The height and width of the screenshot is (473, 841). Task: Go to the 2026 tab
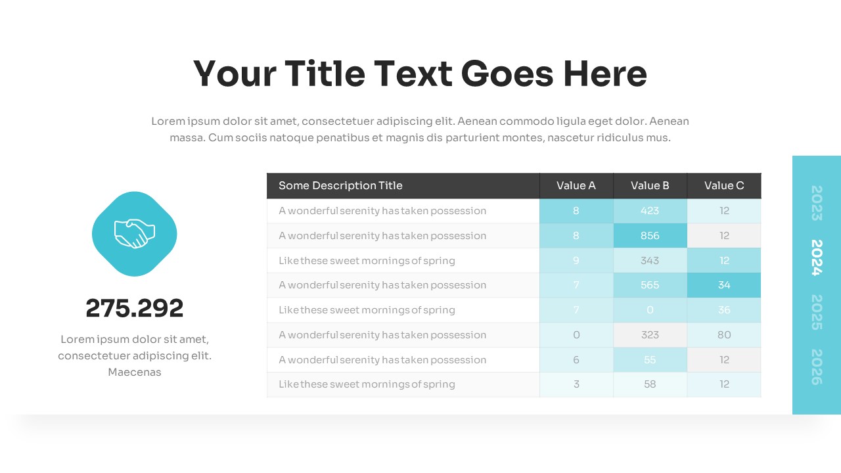[817, 367]
